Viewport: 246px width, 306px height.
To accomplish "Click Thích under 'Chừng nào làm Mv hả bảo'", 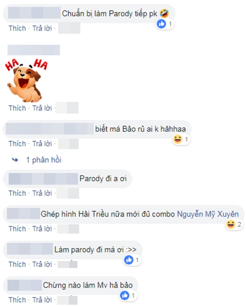I will click(x=17, y=300).
